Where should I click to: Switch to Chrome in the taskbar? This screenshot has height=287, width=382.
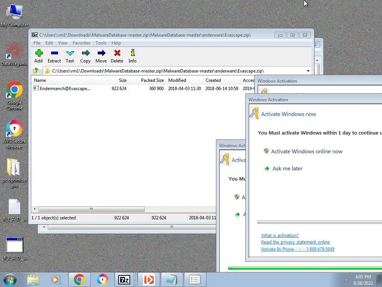tap(79, 280)
